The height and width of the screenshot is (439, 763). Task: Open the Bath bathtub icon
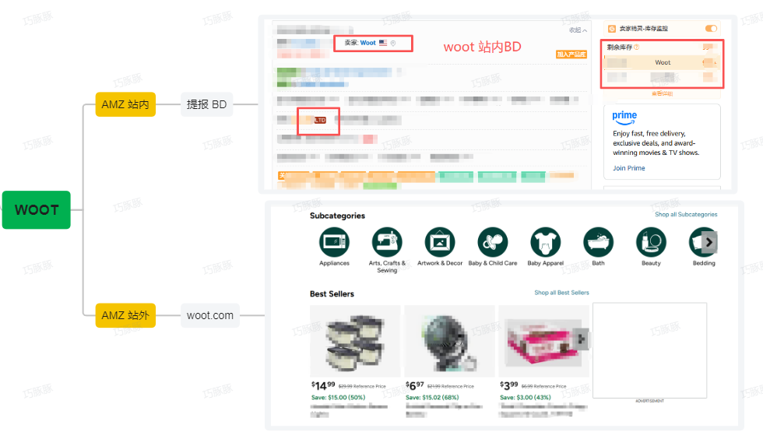click(598, 242)
